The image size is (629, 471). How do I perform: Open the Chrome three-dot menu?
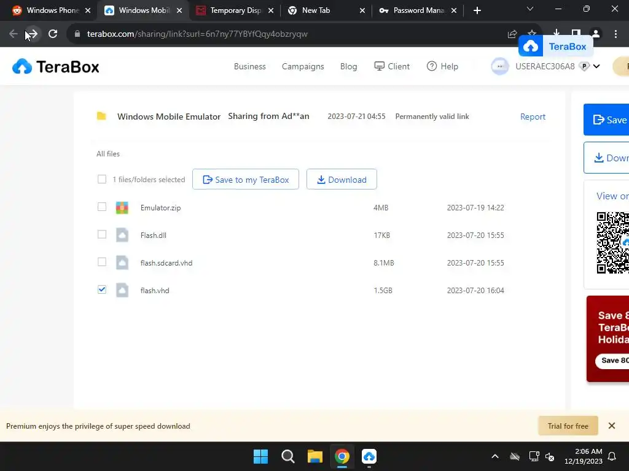(x=615, y=34)
